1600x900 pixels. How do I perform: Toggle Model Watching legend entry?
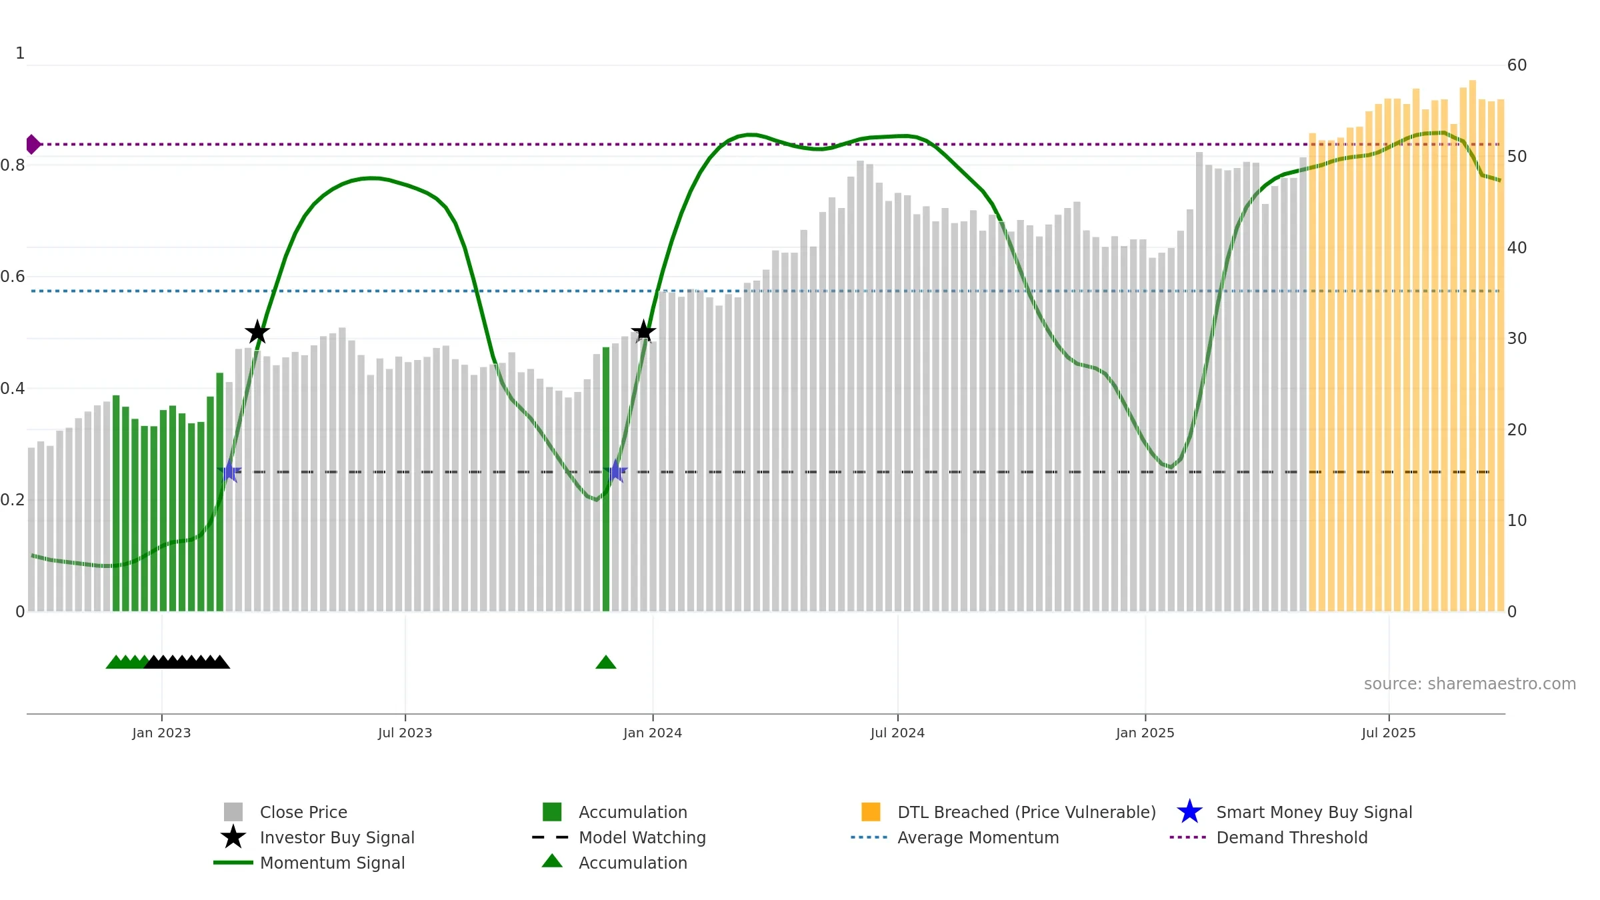click(x=641, y=837)
